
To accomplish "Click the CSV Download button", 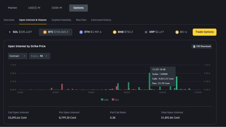I will tap(202, 46).
